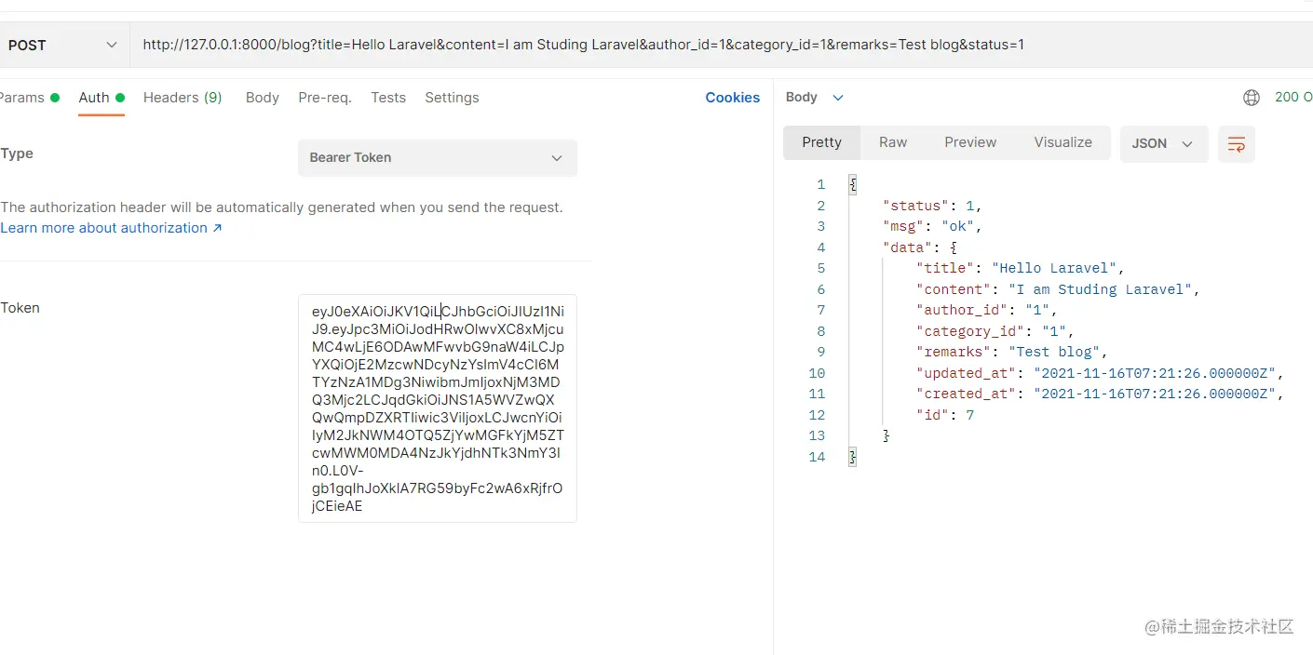Select the Pretty response view
The width and height of the screenshot is (1313, 655).
coord(821,142)
